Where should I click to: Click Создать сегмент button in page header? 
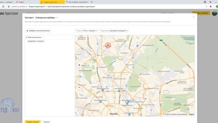pyautogui.click(x=201, y=13)
